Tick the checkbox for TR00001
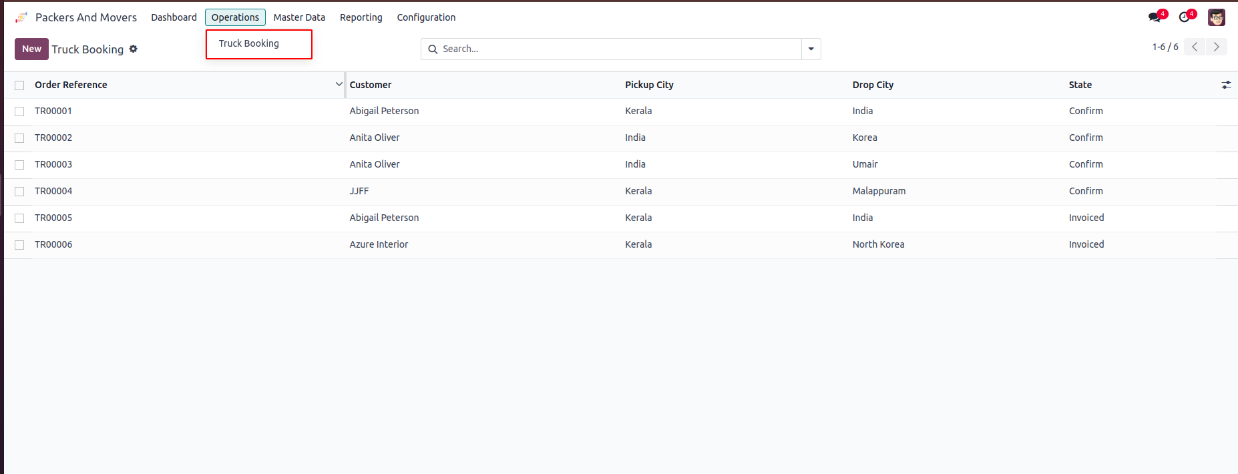The height and width of the screenshot is (474, 1238). click(x=19, y=111)
